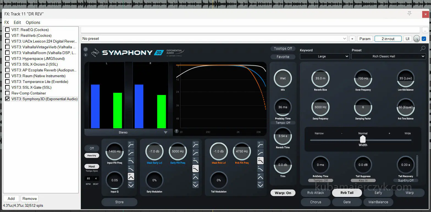The image size is (431, 212).
Task: Pin the FX window with pushpin icon
Action: point(409,13)
